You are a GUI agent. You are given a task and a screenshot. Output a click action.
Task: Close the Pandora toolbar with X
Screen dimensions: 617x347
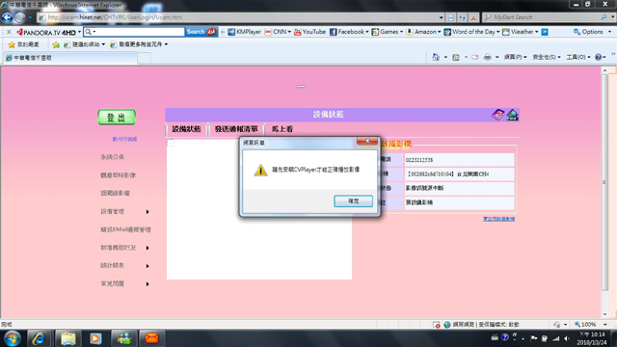pyautogui.click(x=9, y=32)
